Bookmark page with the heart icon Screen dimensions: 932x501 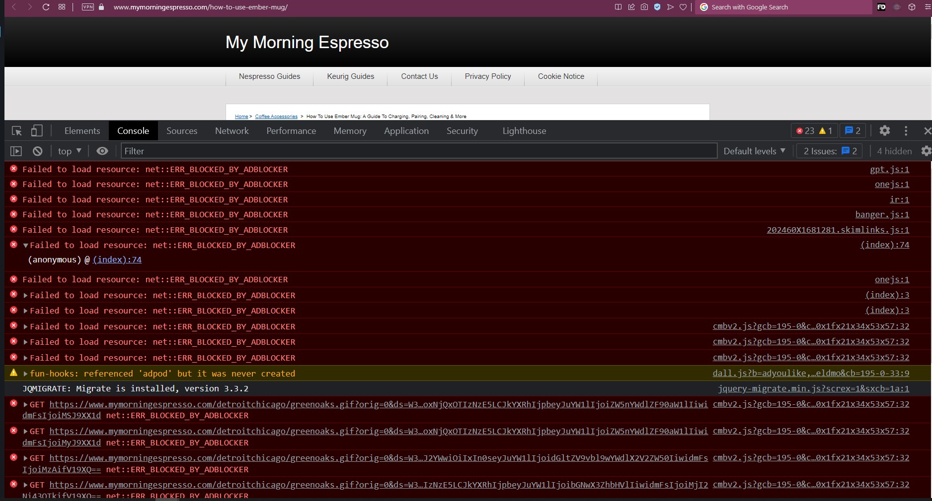(x=683, y=7)
